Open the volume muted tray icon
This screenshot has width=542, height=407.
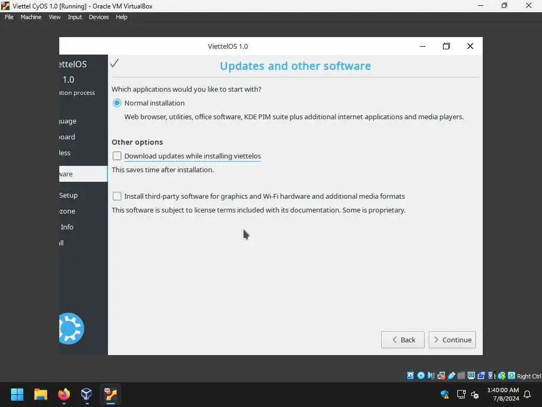click(x=475, y=394)
